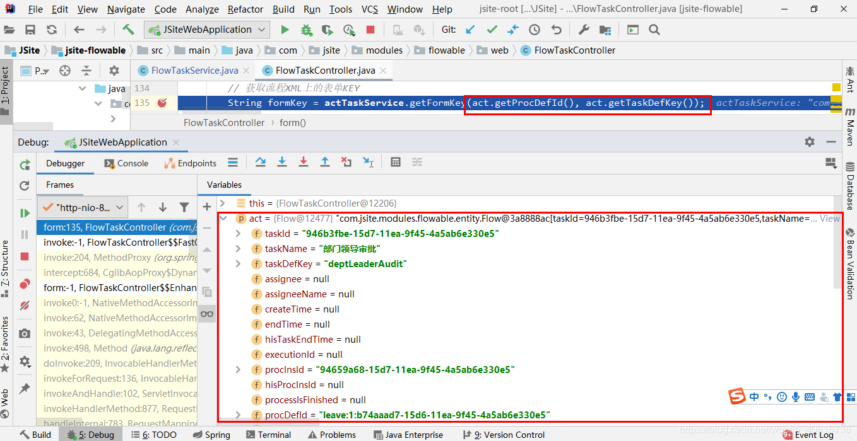Toggle the breakpoint on line 135
Screen dimensions: 857x441
point(162,103)
